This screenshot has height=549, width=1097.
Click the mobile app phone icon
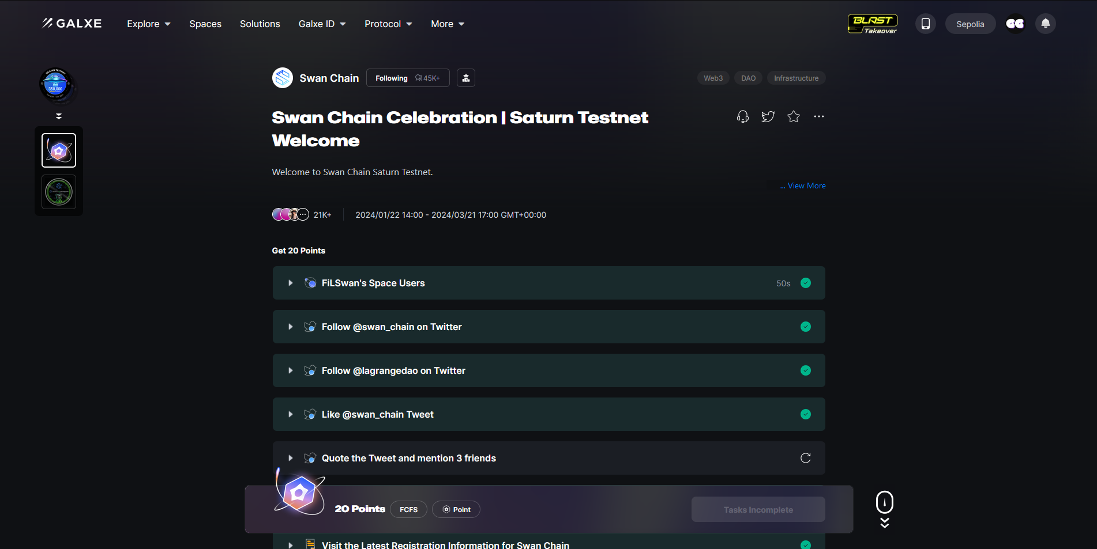(x=925, y=24)
